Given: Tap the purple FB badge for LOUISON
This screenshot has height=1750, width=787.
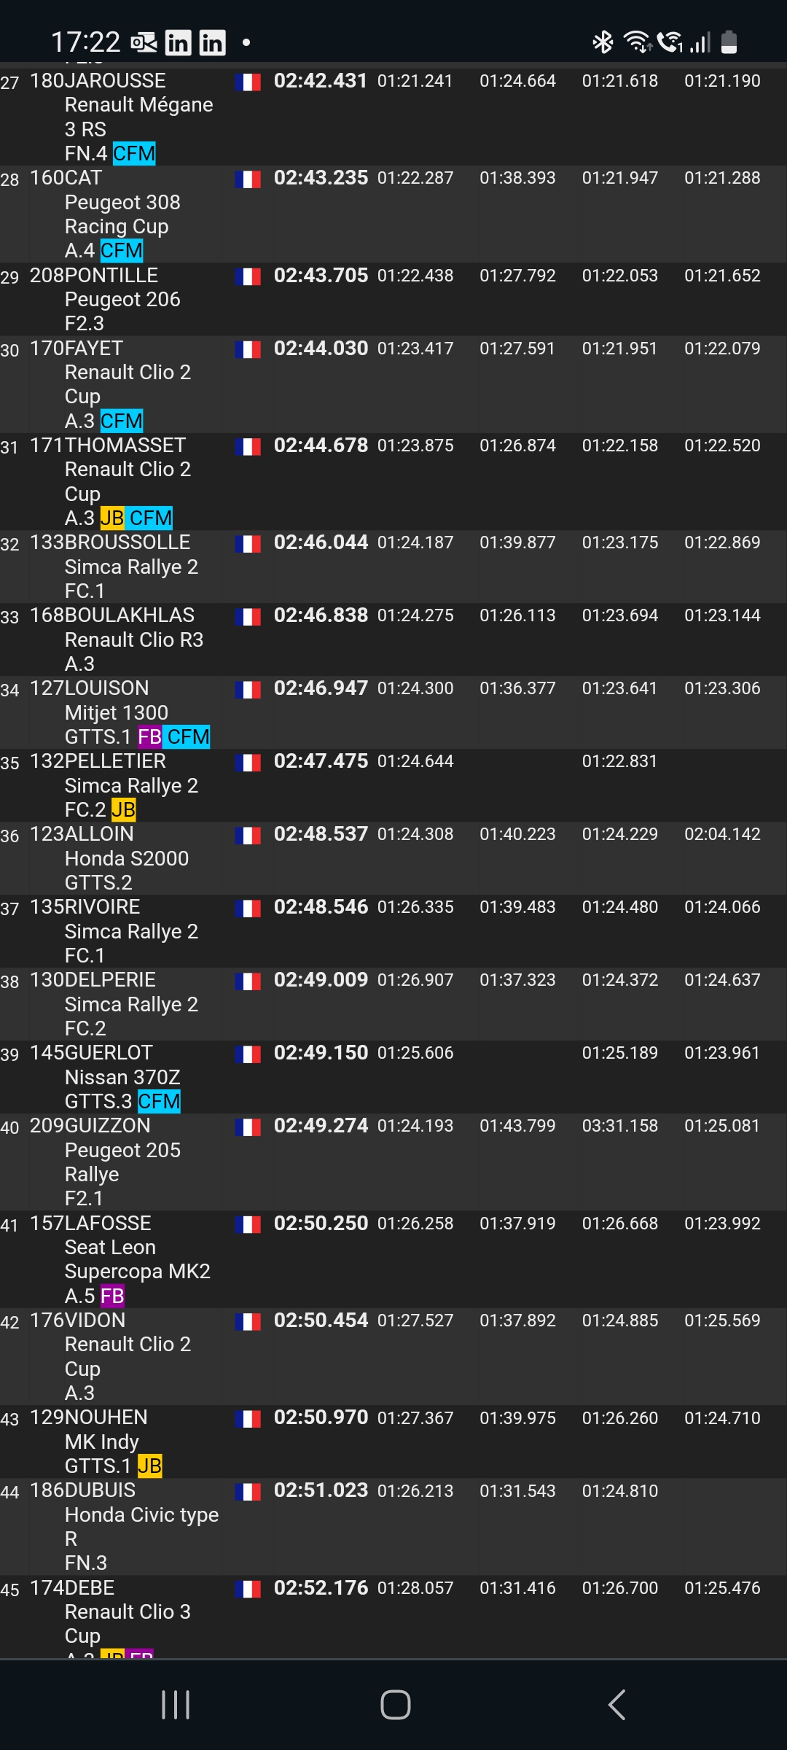Looking at the screenshot, I should coord(149,736).
